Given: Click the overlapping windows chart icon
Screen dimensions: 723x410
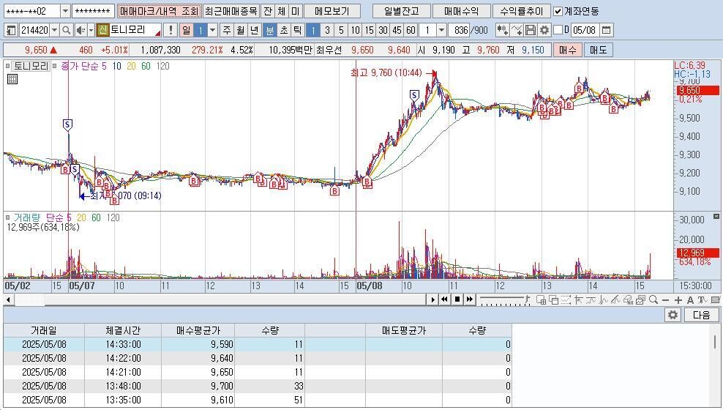Looking at the screenshot, I should click(554, 299).
